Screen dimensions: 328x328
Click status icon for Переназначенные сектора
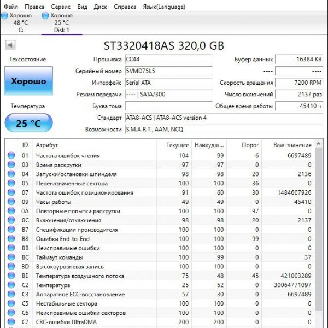click(11, 183)
